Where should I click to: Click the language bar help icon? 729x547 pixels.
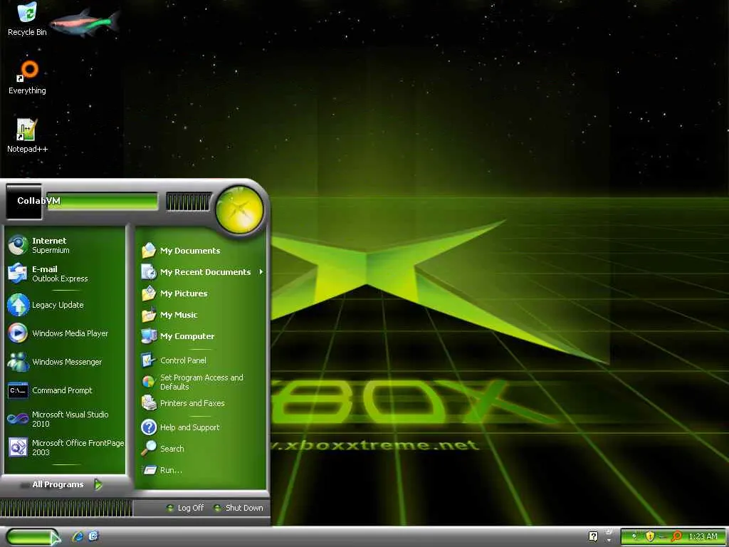(593, 536)
